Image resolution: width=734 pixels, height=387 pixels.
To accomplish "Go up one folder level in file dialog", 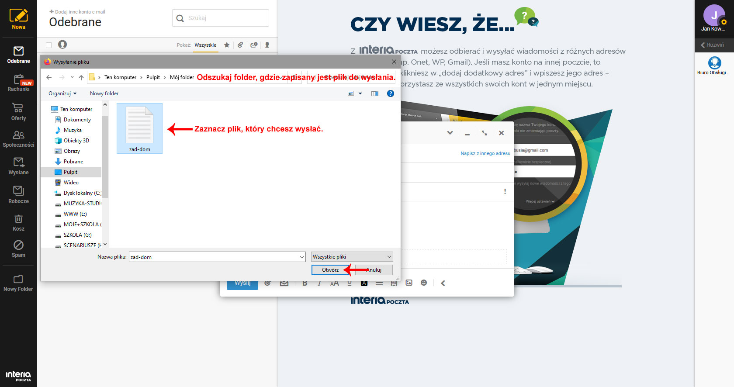I will pyautogui.click(x=81, y=77).
